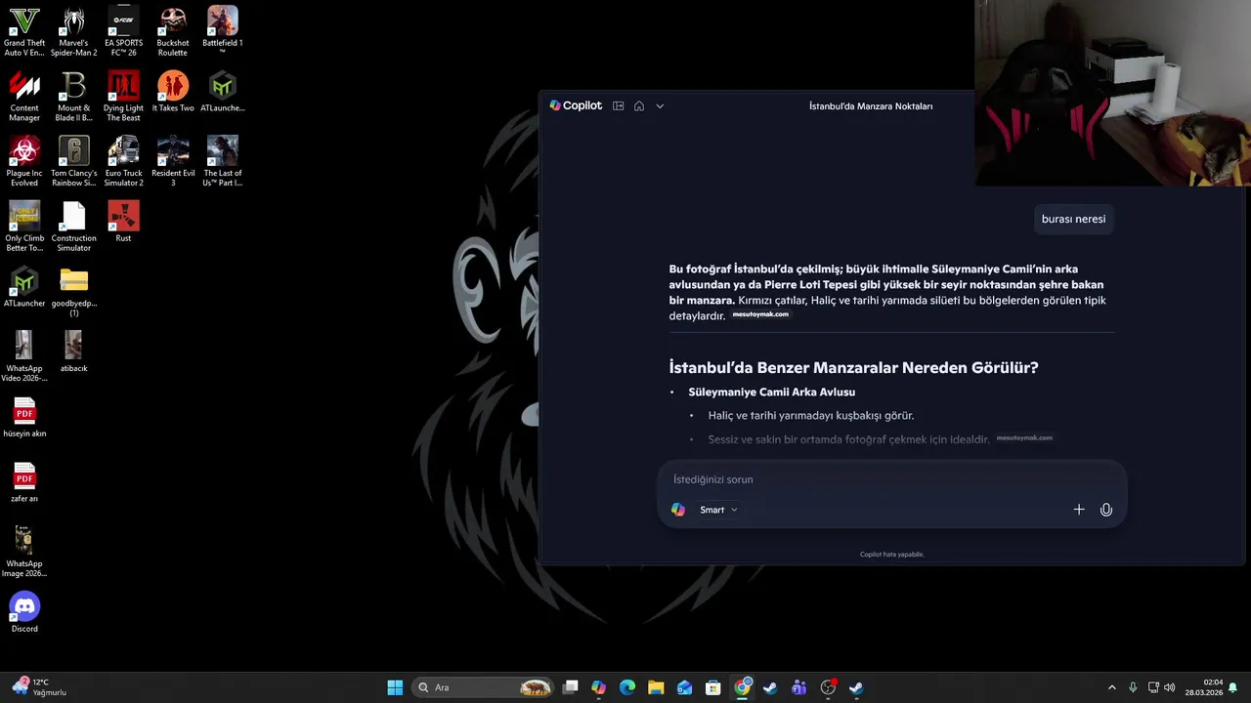Open the 12°C Yağmurlu weather widget
The height and width of the screenshot is (703, 1251).
pyautogui.click(x=39, y=687)
